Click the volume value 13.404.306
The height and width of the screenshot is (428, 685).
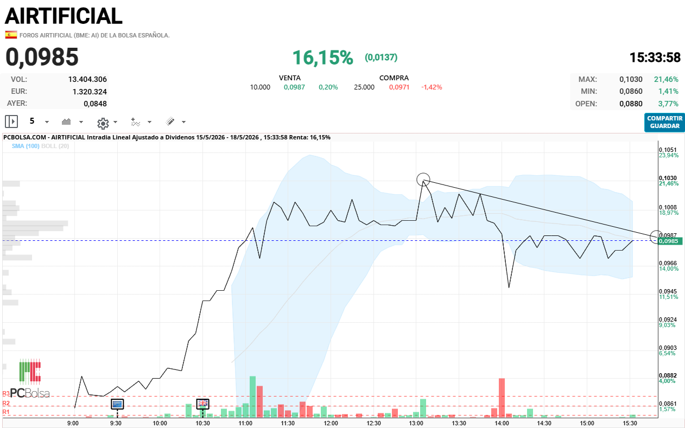click(87, 79)
